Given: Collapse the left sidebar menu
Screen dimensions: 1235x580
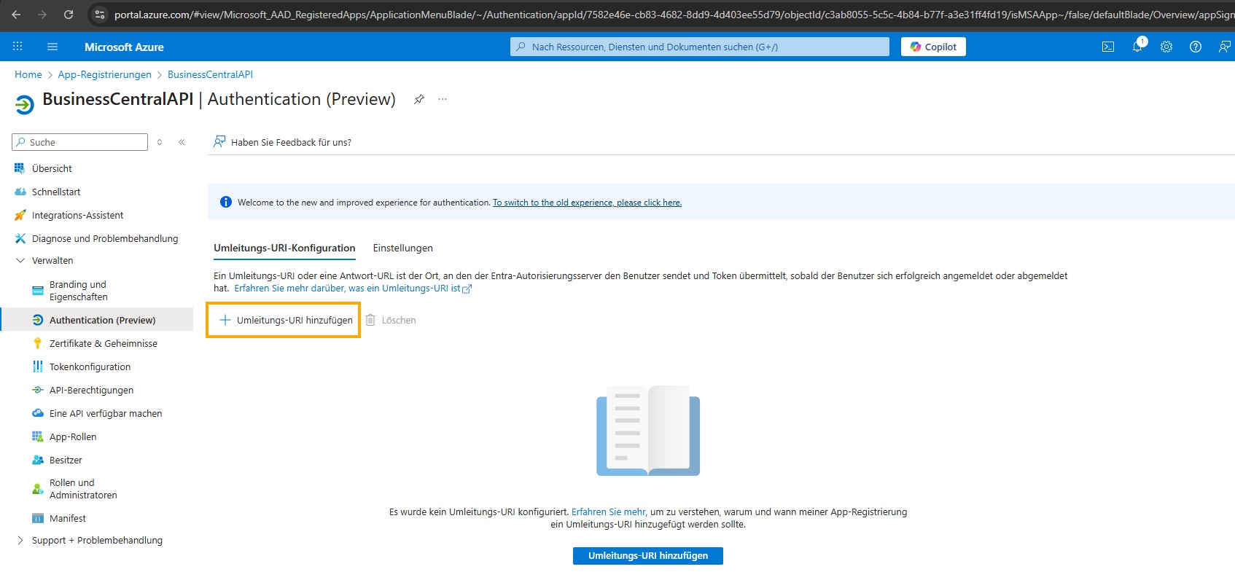Looking at the screenshot, I should point(182,142).
